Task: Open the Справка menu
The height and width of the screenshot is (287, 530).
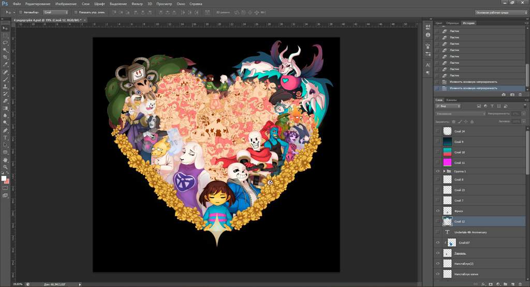Action: (196, 4)
